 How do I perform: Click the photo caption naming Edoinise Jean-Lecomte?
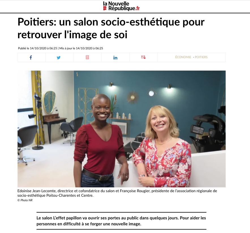[x=117, y=193]
